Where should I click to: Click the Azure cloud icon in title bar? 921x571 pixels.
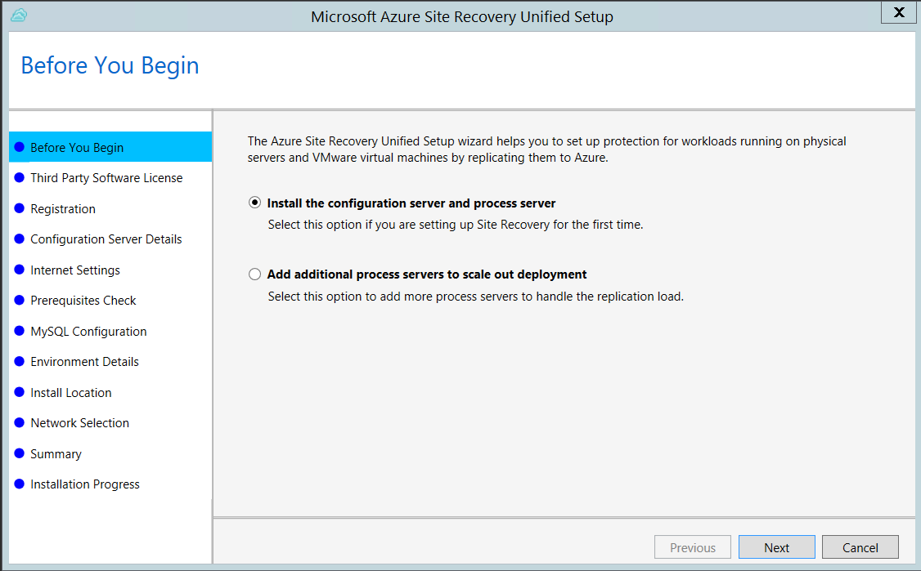pyautogui.click(x=18, y=16)
